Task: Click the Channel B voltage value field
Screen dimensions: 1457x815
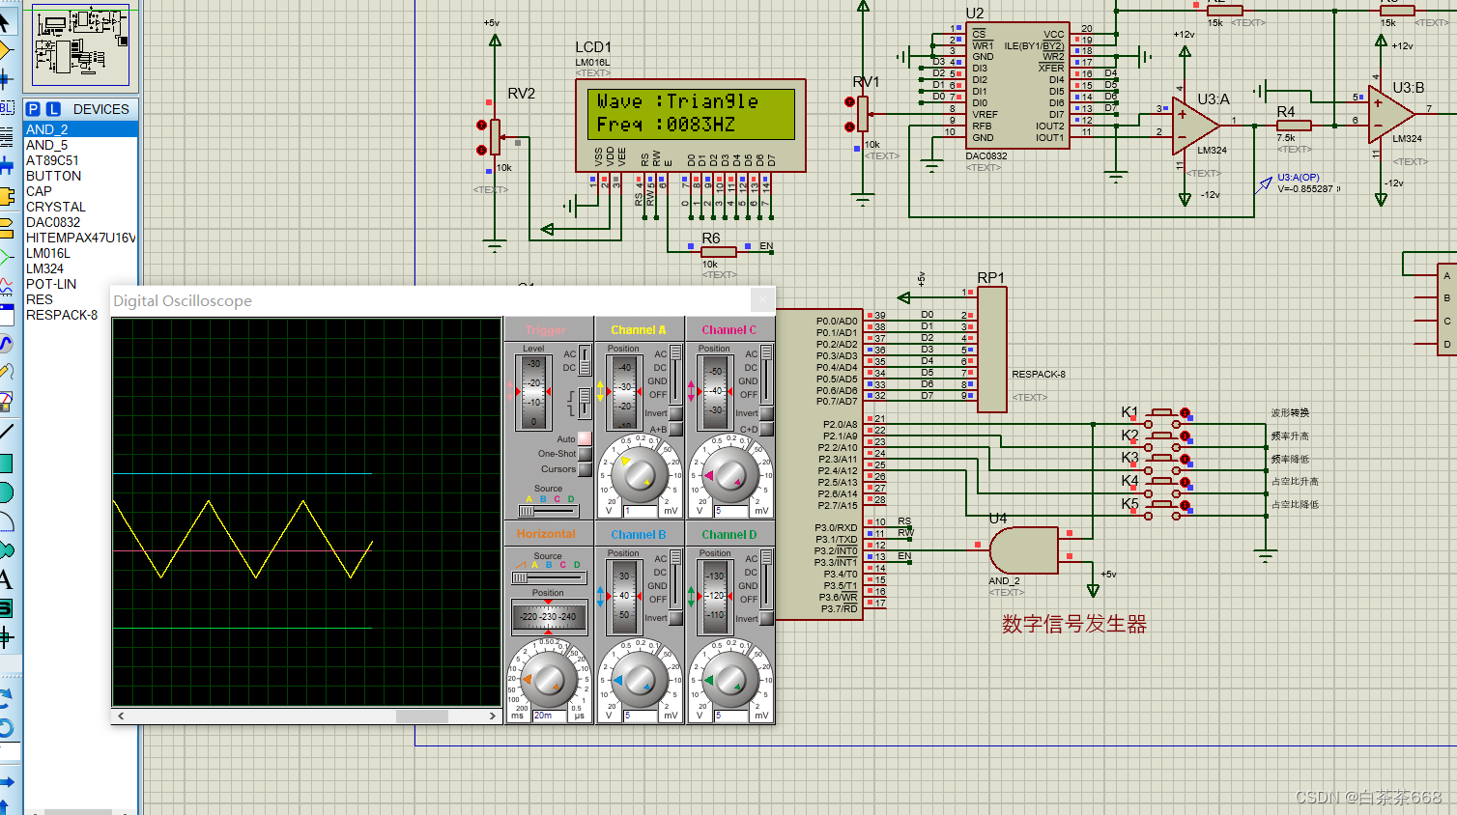Action: (x=642, y=716)
